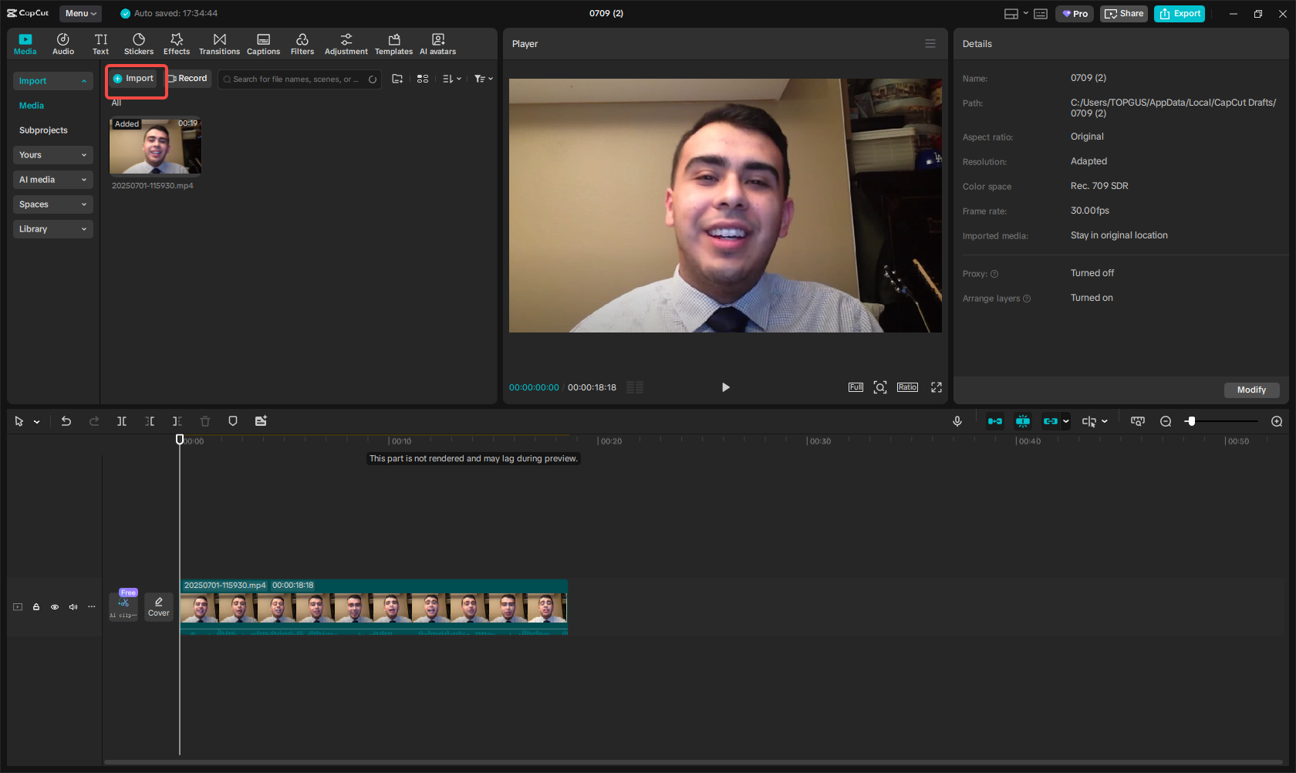Open the AI avatars panel
Screen dimensions: 1296x773
click(437, 43)
